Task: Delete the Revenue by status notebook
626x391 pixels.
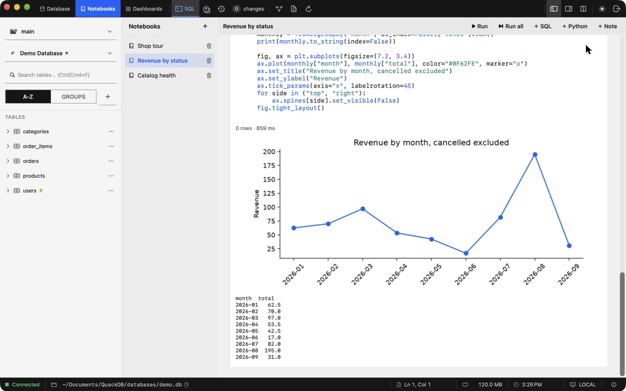Action: click(x=209, y=61)
